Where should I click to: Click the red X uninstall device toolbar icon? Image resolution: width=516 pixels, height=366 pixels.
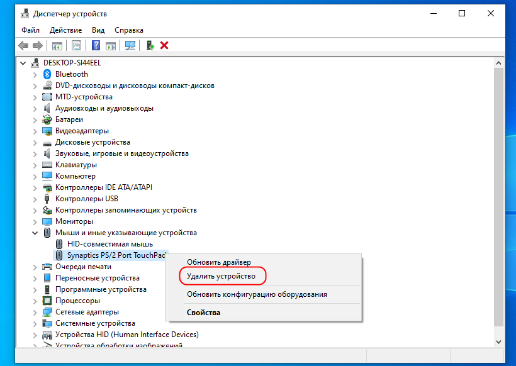[165, 45]
